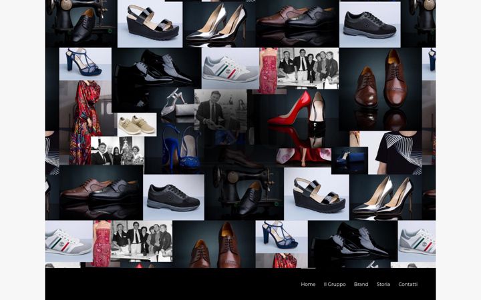The width and height of the screenshot is (481, 300).
Task: Open the small blue clutch bag thumbnail
Action: point(349,161)
